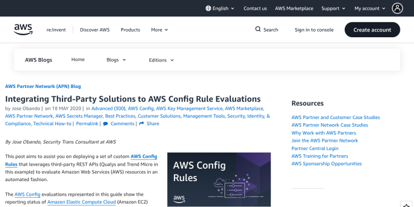Open the Customer Solutions category link
The height and width of the screenshot is (207, 414).
click(x=159, y=116)
